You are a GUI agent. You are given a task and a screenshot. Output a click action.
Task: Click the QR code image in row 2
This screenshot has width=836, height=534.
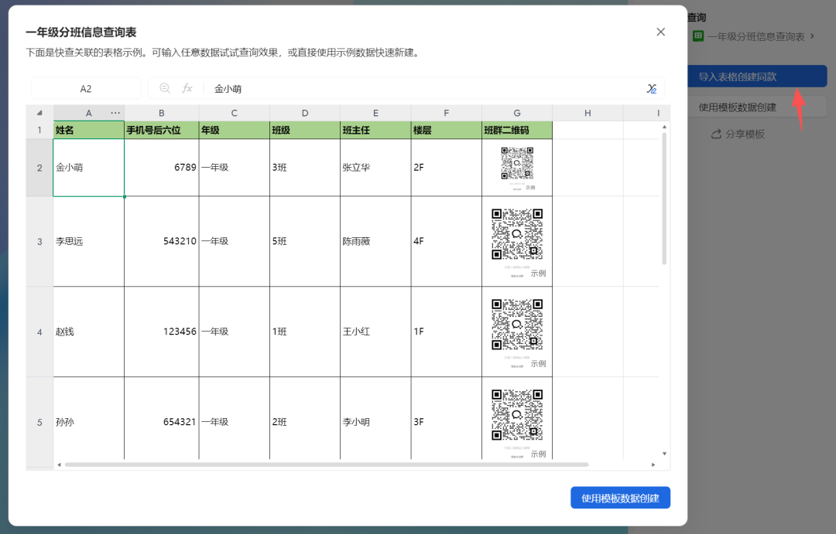coord(517,162)
